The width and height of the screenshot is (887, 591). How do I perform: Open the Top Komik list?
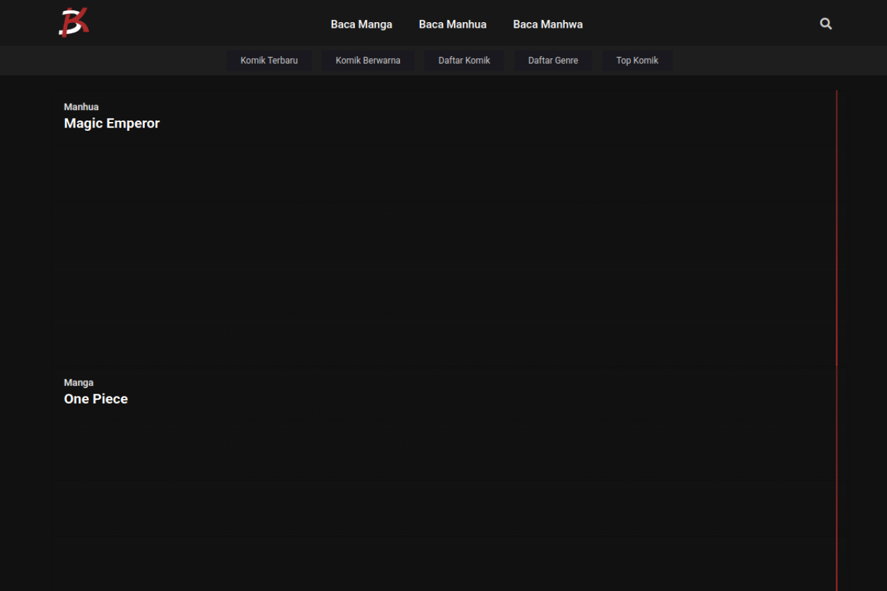coord(637,60)
